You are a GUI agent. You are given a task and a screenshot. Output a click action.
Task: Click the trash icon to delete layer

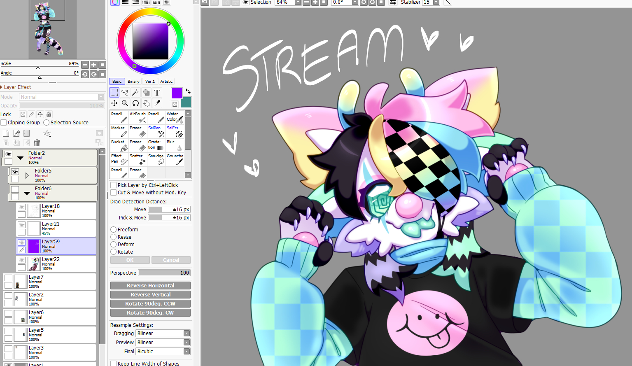coord(37,142)
